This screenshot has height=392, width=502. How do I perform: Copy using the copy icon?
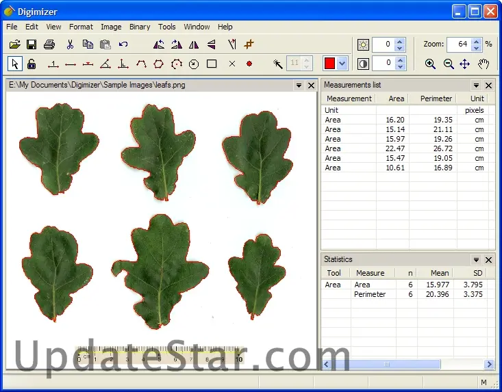(88, 44)
